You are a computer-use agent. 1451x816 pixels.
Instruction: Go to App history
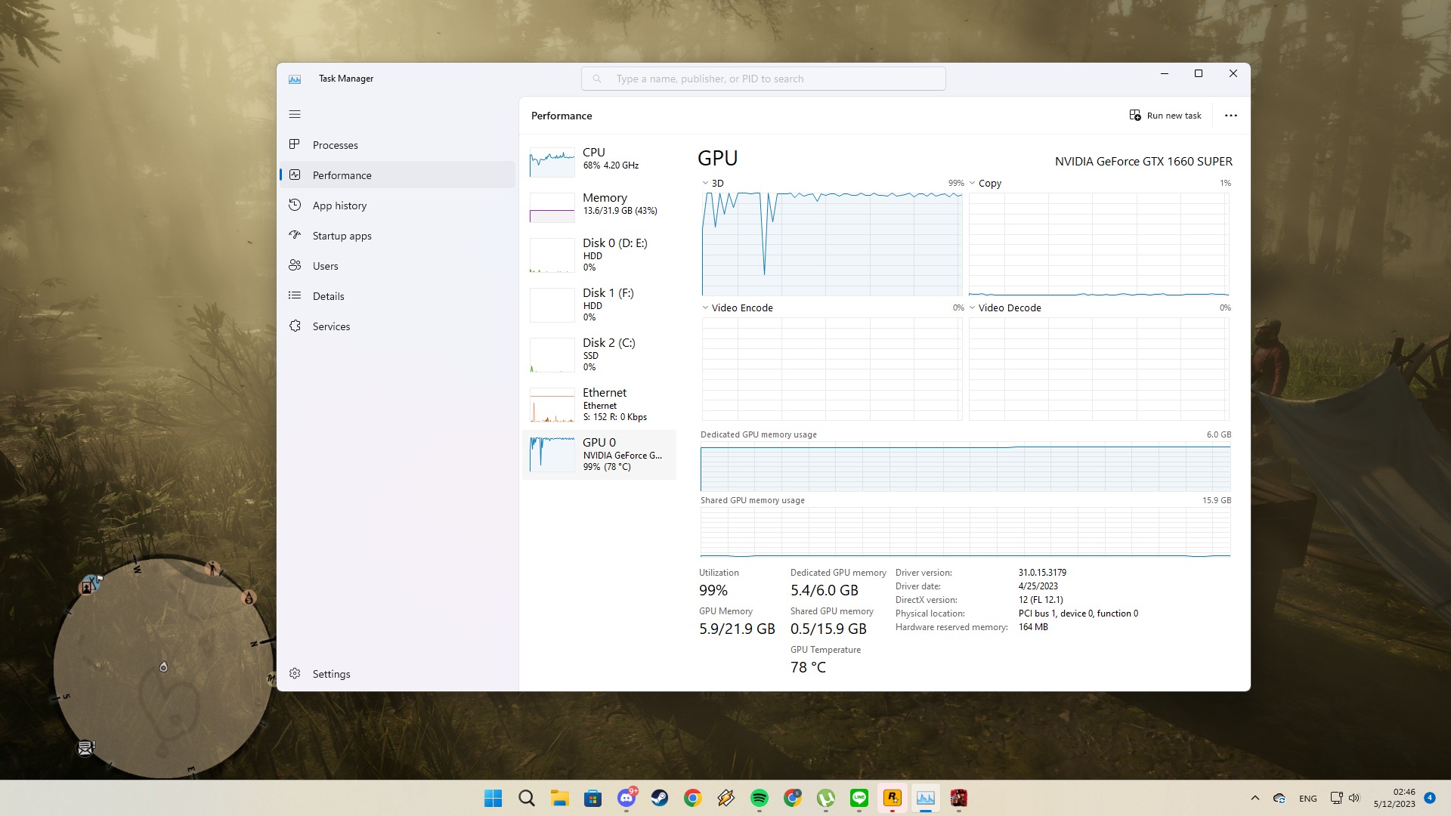[x=398, y=206]
